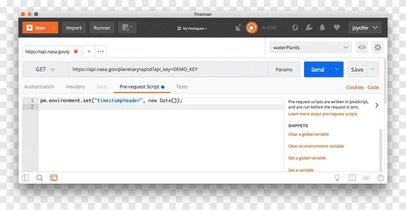Click the Save button

(x=357, y=69)
